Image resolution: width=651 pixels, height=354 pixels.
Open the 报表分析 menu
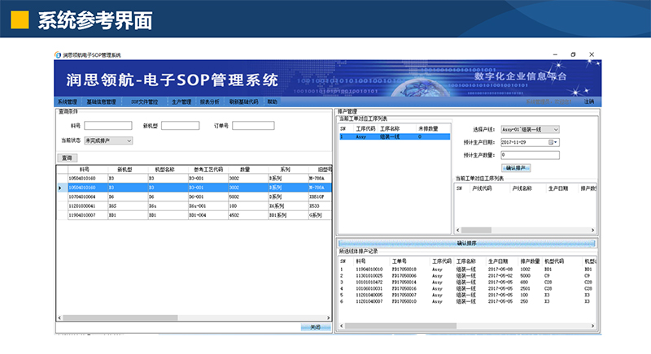(x=209, y=101)
